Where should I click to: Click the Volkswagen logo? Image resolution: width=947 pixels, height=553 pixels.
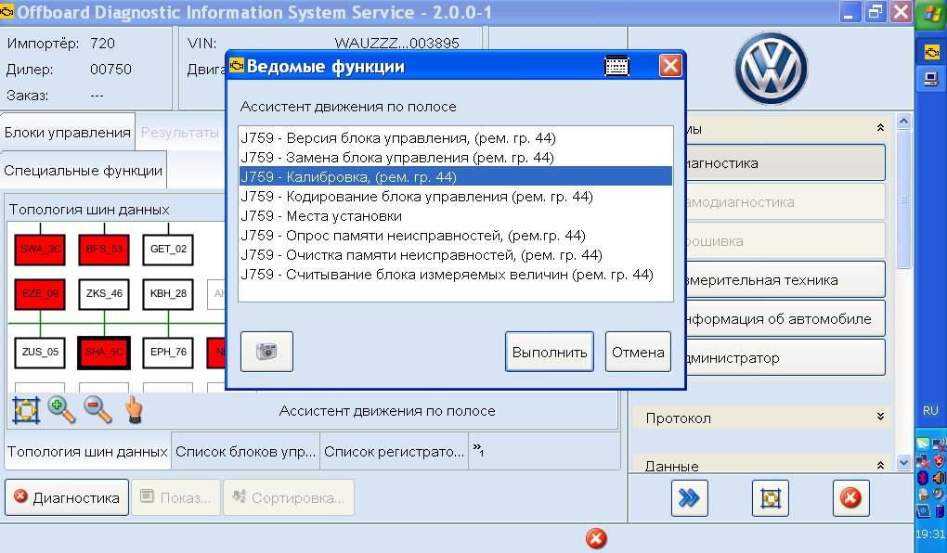point(772,69)
